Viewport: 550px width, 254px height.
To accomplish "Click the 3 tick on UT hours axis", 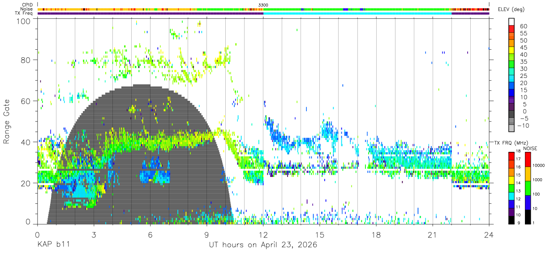I will pyautogui.click(x=94, y=235).
